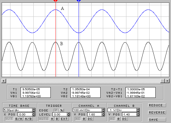Viewport: 171px width, 123px height.
Task: Click the scrollbar left arrow
Action: pos(4,81)
